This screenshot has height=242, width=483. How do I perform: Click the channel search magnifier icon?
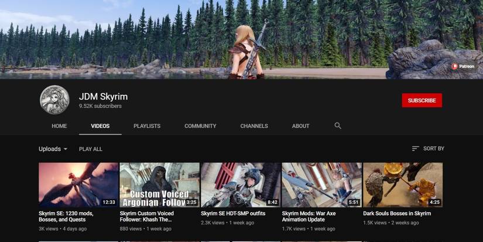click(x=338, y=126)
